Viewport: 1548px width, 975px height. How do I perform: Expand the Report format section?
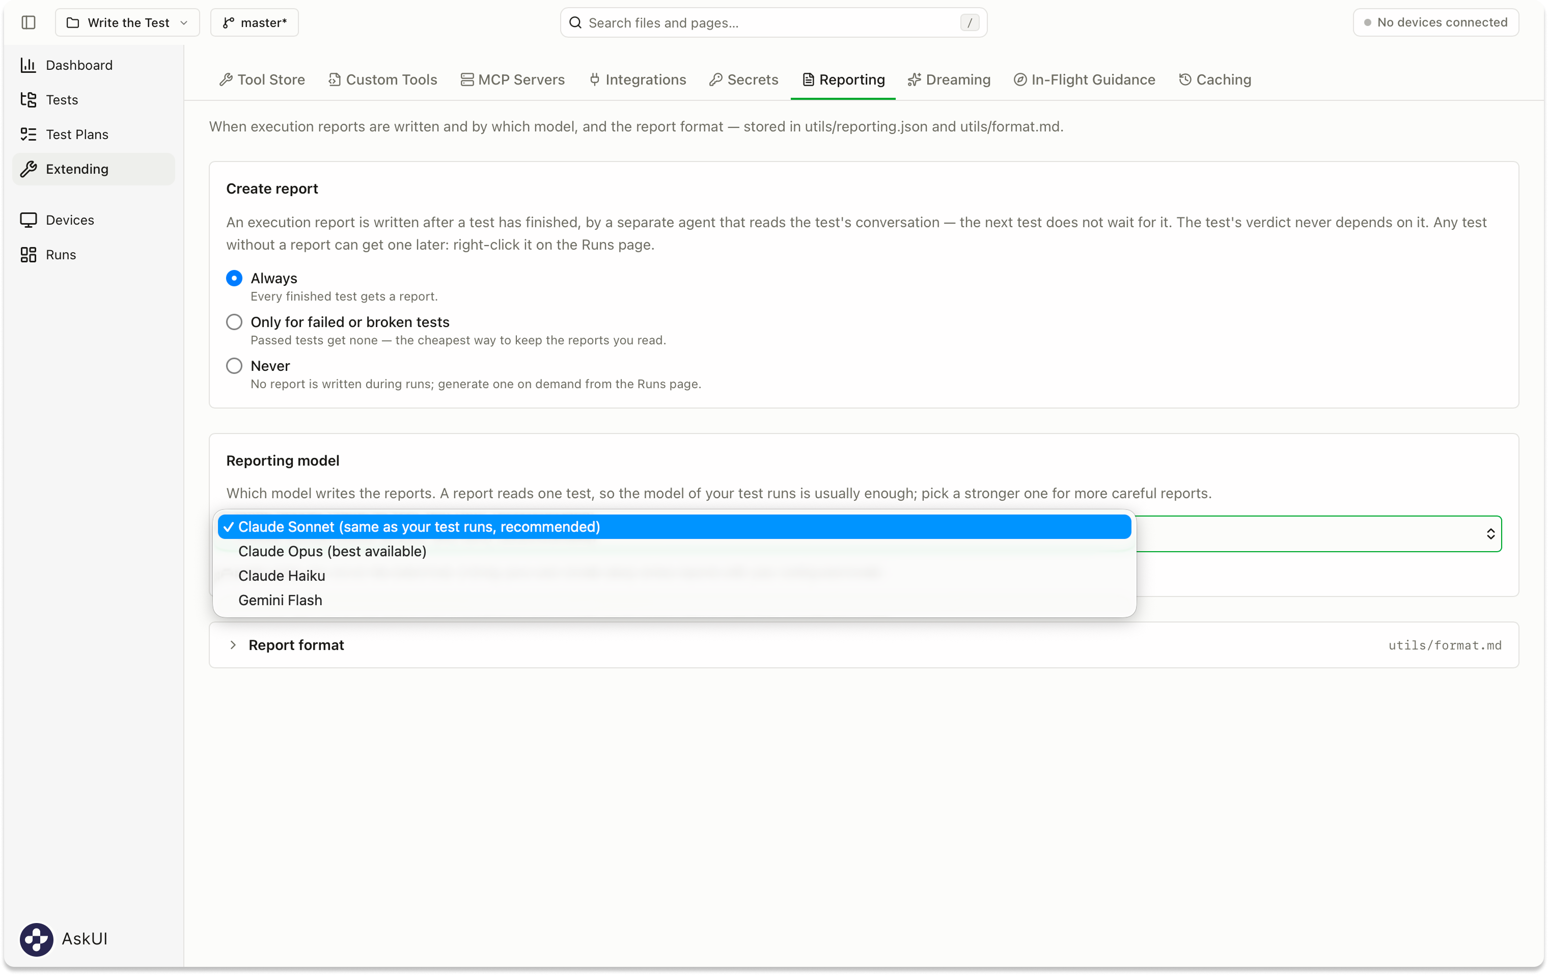click(x=863, y=645)
